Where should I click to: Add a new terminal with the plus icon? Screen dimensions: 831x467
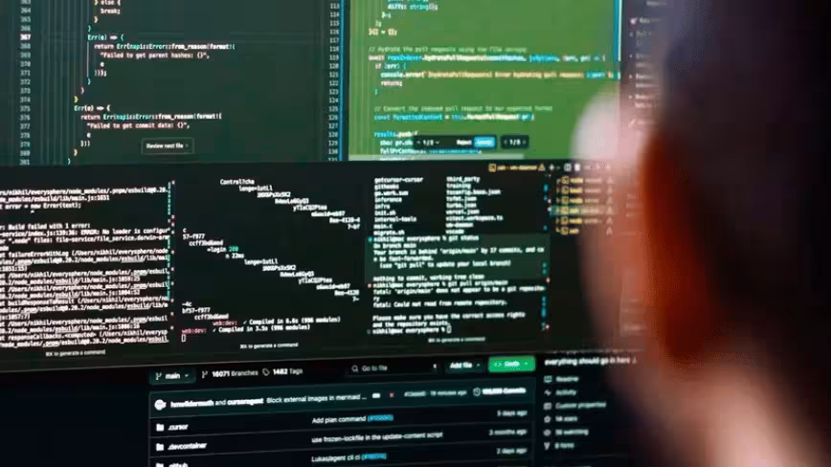tap(551, 167)
